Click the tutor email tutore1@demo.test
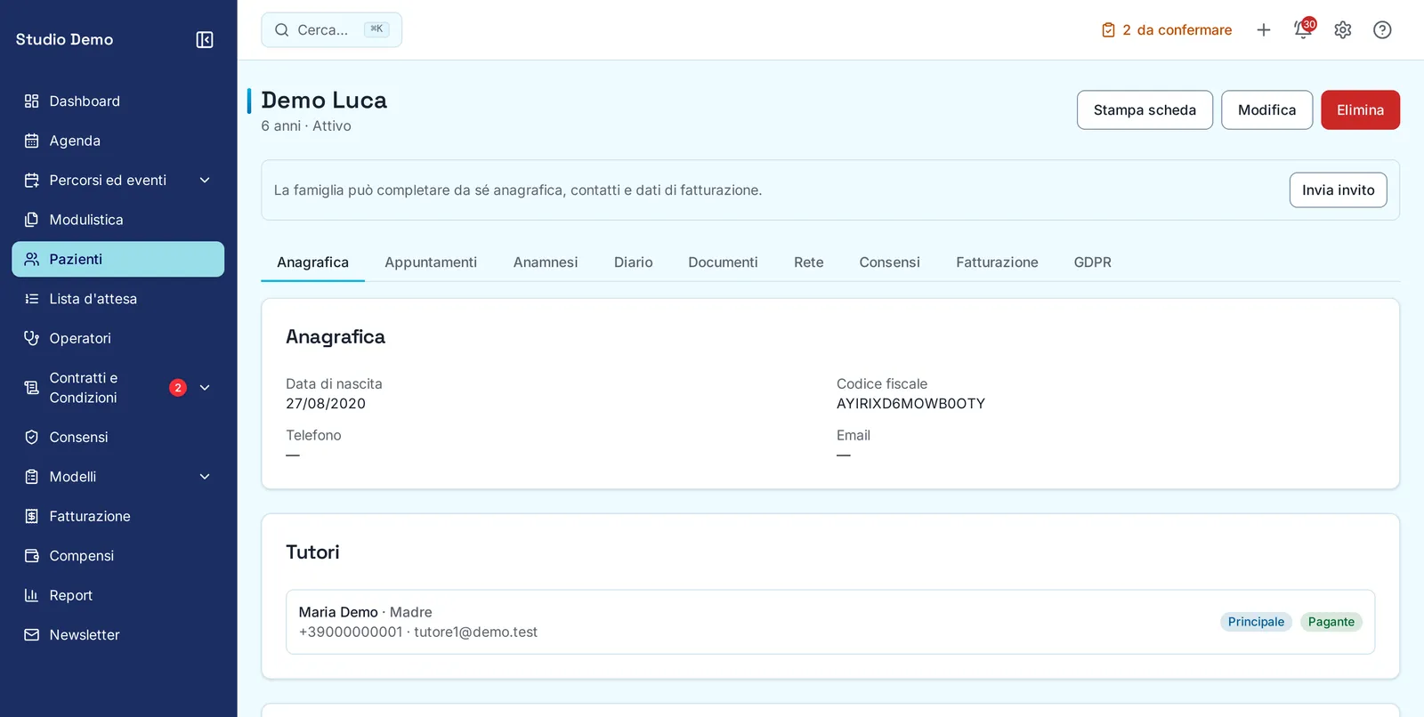 coord(475,632)
